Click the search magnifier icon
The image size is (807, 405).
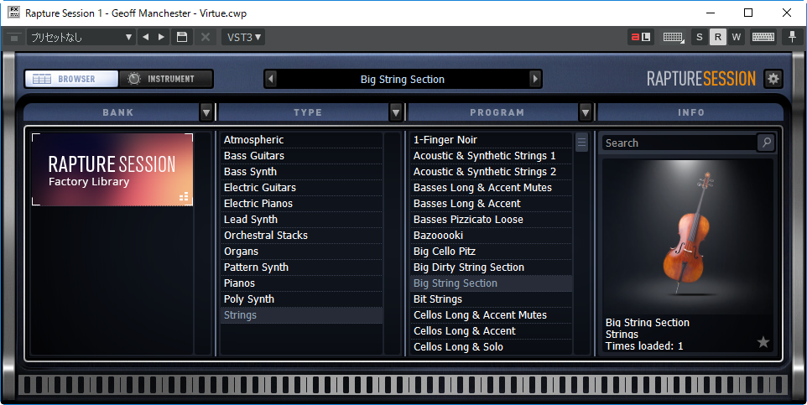point(766,143)
